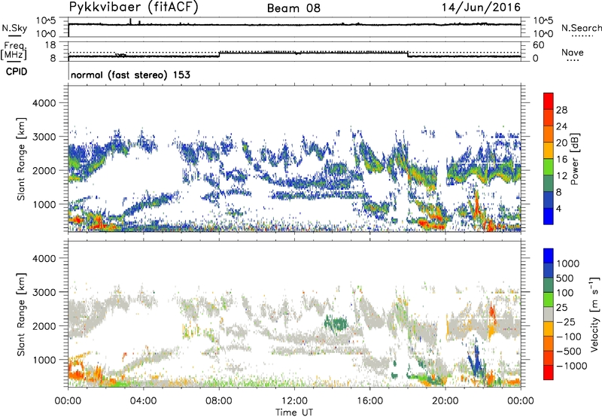This screenshot has height=417, width=602.
Task: Click the 08:00 time axis tick label
Action: point(219,401)
